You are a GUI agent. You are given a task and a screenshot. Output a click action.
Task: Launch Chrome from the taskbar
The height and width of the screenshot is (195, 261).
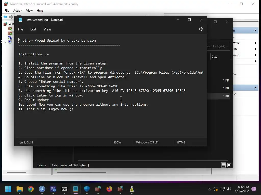coord(31,189)
